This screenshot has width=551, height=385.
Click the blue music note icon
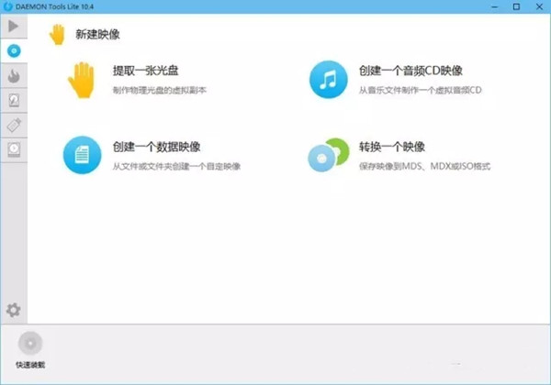(x=327, y=79)
